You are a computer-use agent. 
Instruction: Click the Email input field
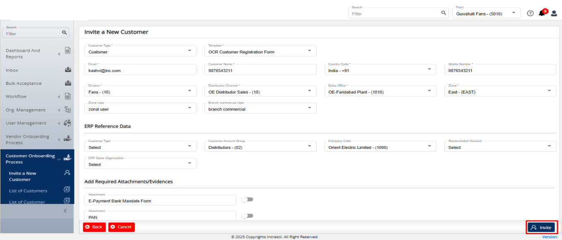click(140, 70)
